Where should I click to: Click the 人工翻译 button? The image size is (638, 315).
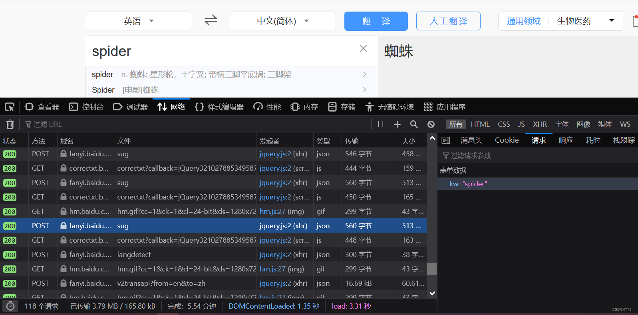(x=448, y=21)
